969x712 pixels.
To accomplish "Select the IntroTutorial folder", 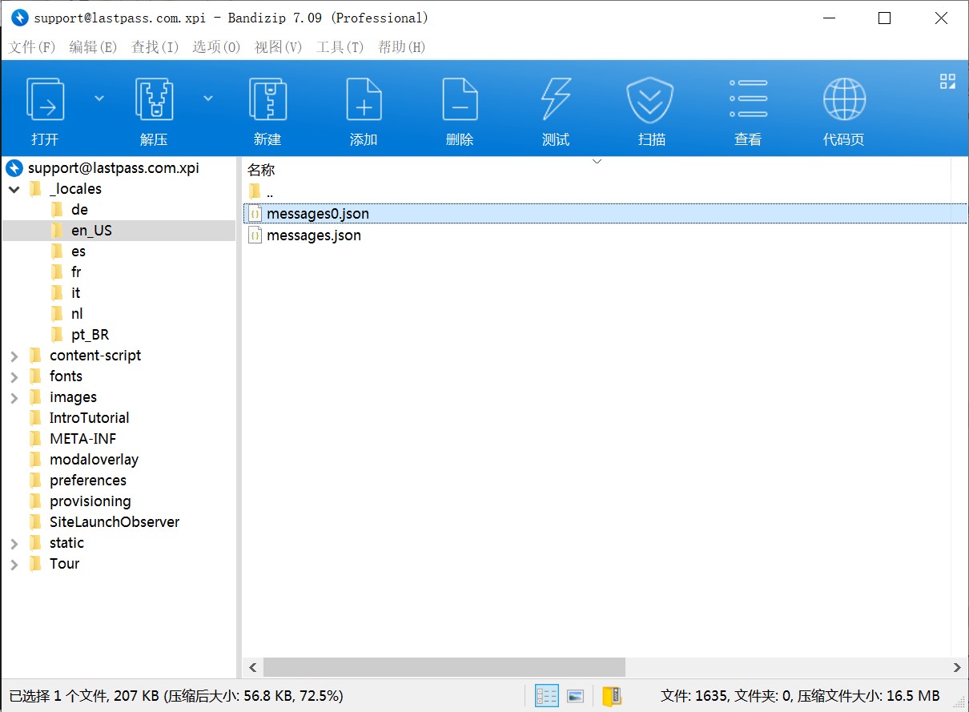I will 89,418.
